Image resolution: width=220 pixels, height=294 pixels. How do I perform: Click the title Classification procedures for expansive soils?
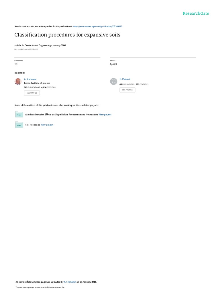67,35
